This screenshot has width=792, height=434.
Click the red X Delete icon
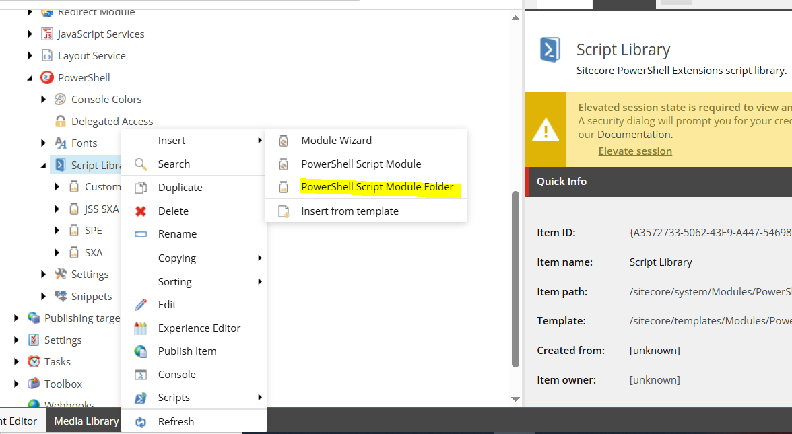(141, 211)
